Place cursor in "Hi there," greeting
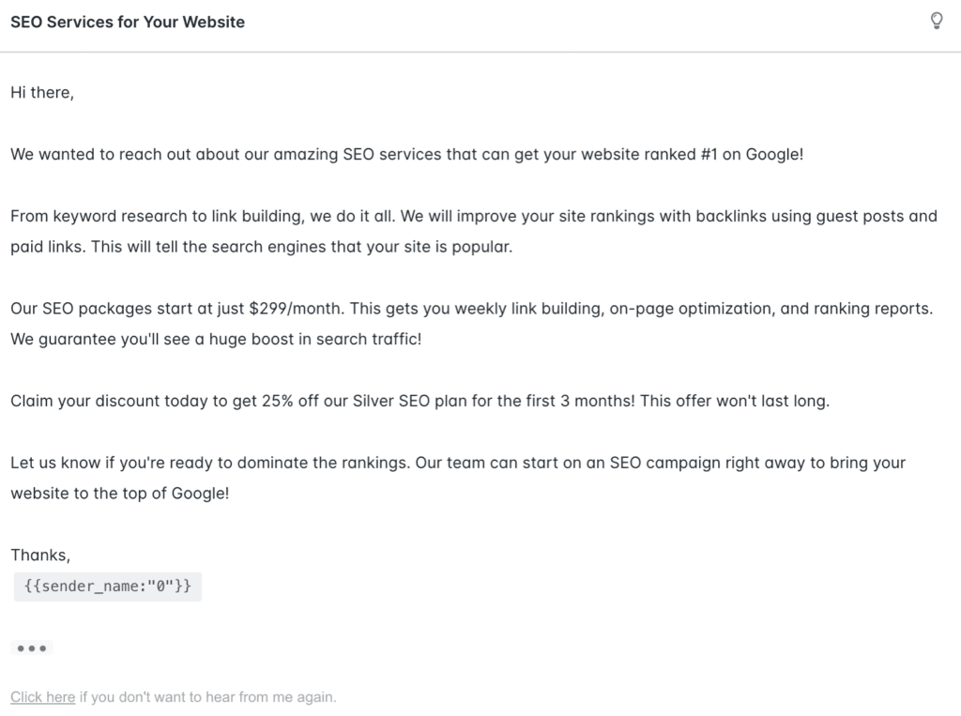Viewport: 961px width, 716px height. [x=42, y=93]
